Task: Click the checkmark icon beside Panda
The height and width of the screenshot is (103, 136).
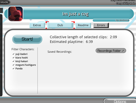Action: coord(13,69)
